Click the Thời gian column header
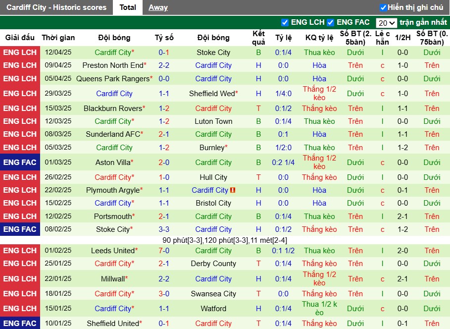The image size is (450, 329). tap(58, 38)
